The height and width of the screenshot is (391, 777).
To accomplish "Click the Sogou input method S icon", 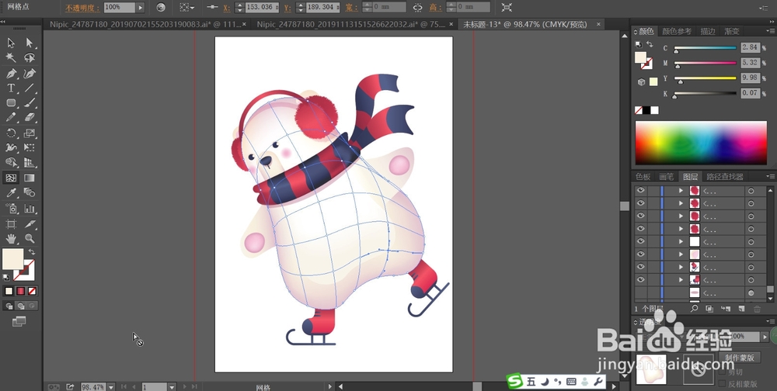I will point(515,381).
